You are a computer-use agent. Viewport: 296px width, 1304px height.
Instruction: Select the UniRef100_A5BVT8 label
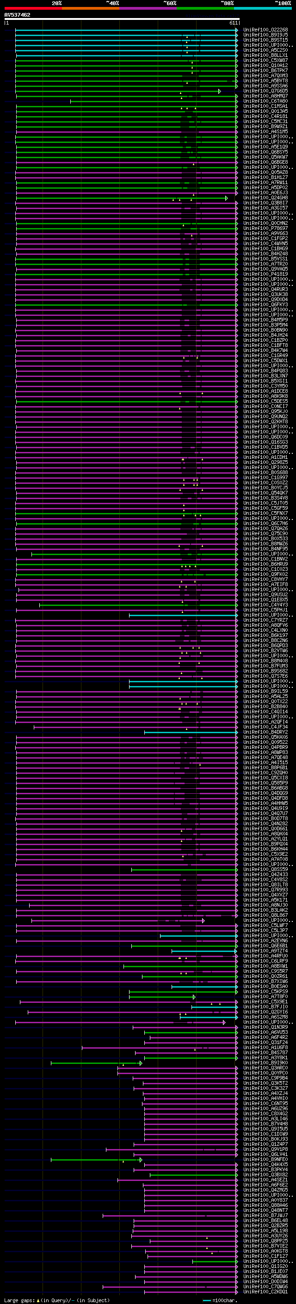tap(265, 80)
